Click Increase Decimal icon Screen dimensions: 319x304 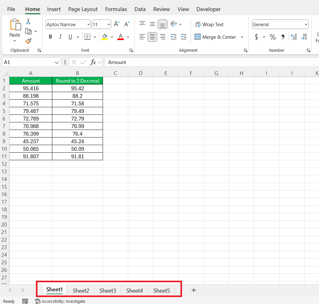click(294, 37)
